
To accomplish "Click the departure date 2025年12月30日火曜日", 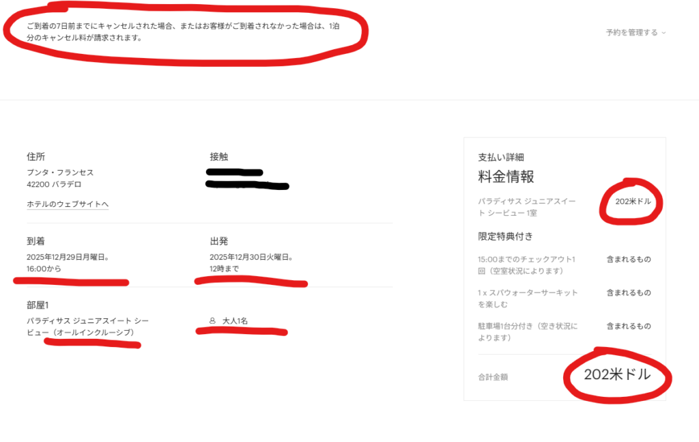I will coord(251,258).
